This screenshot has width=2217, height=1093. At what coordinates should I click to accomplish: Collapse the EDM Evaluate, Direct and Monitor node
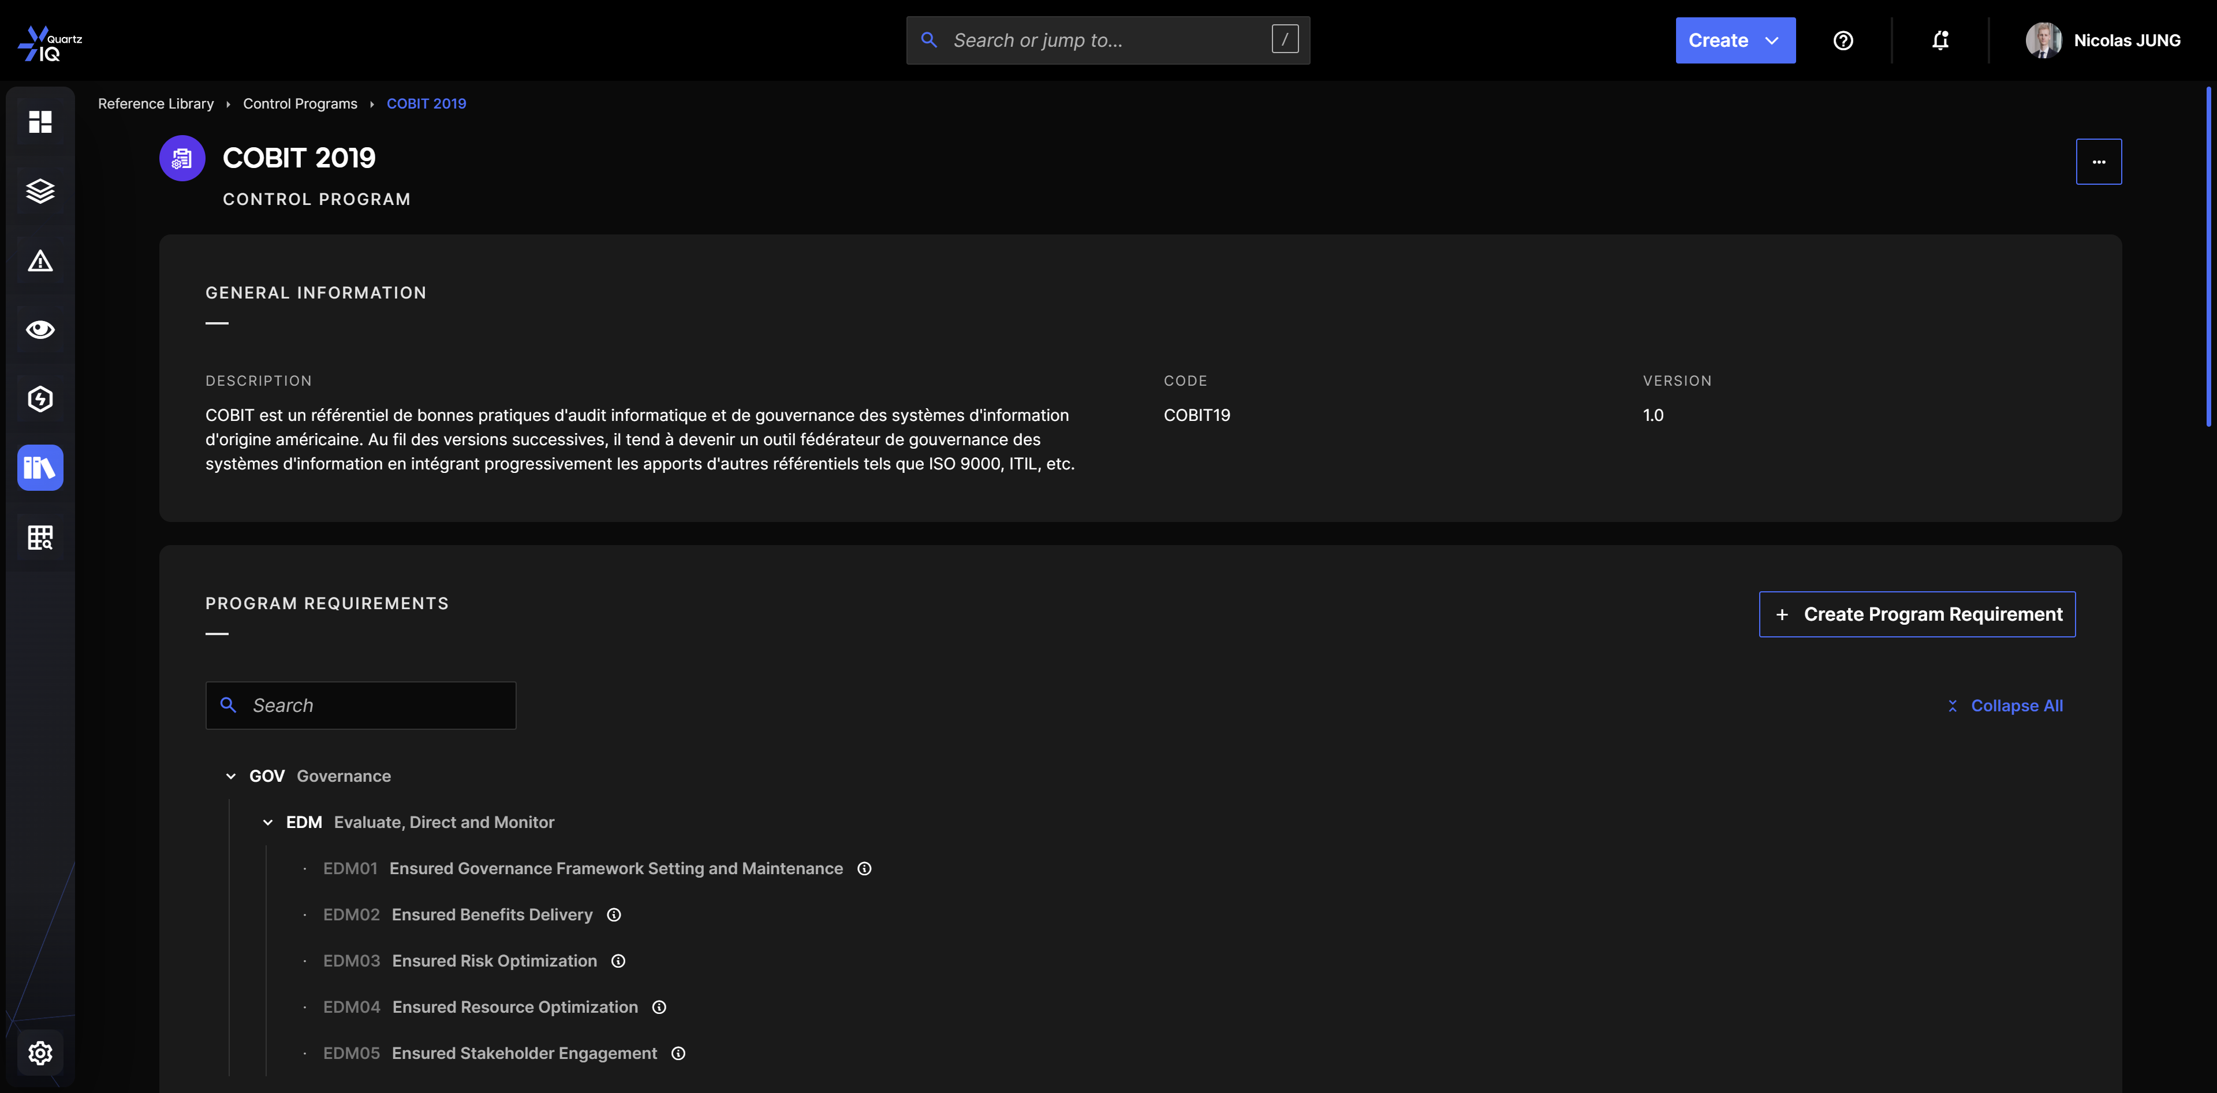pyautogui.click(x=268, y=823)
